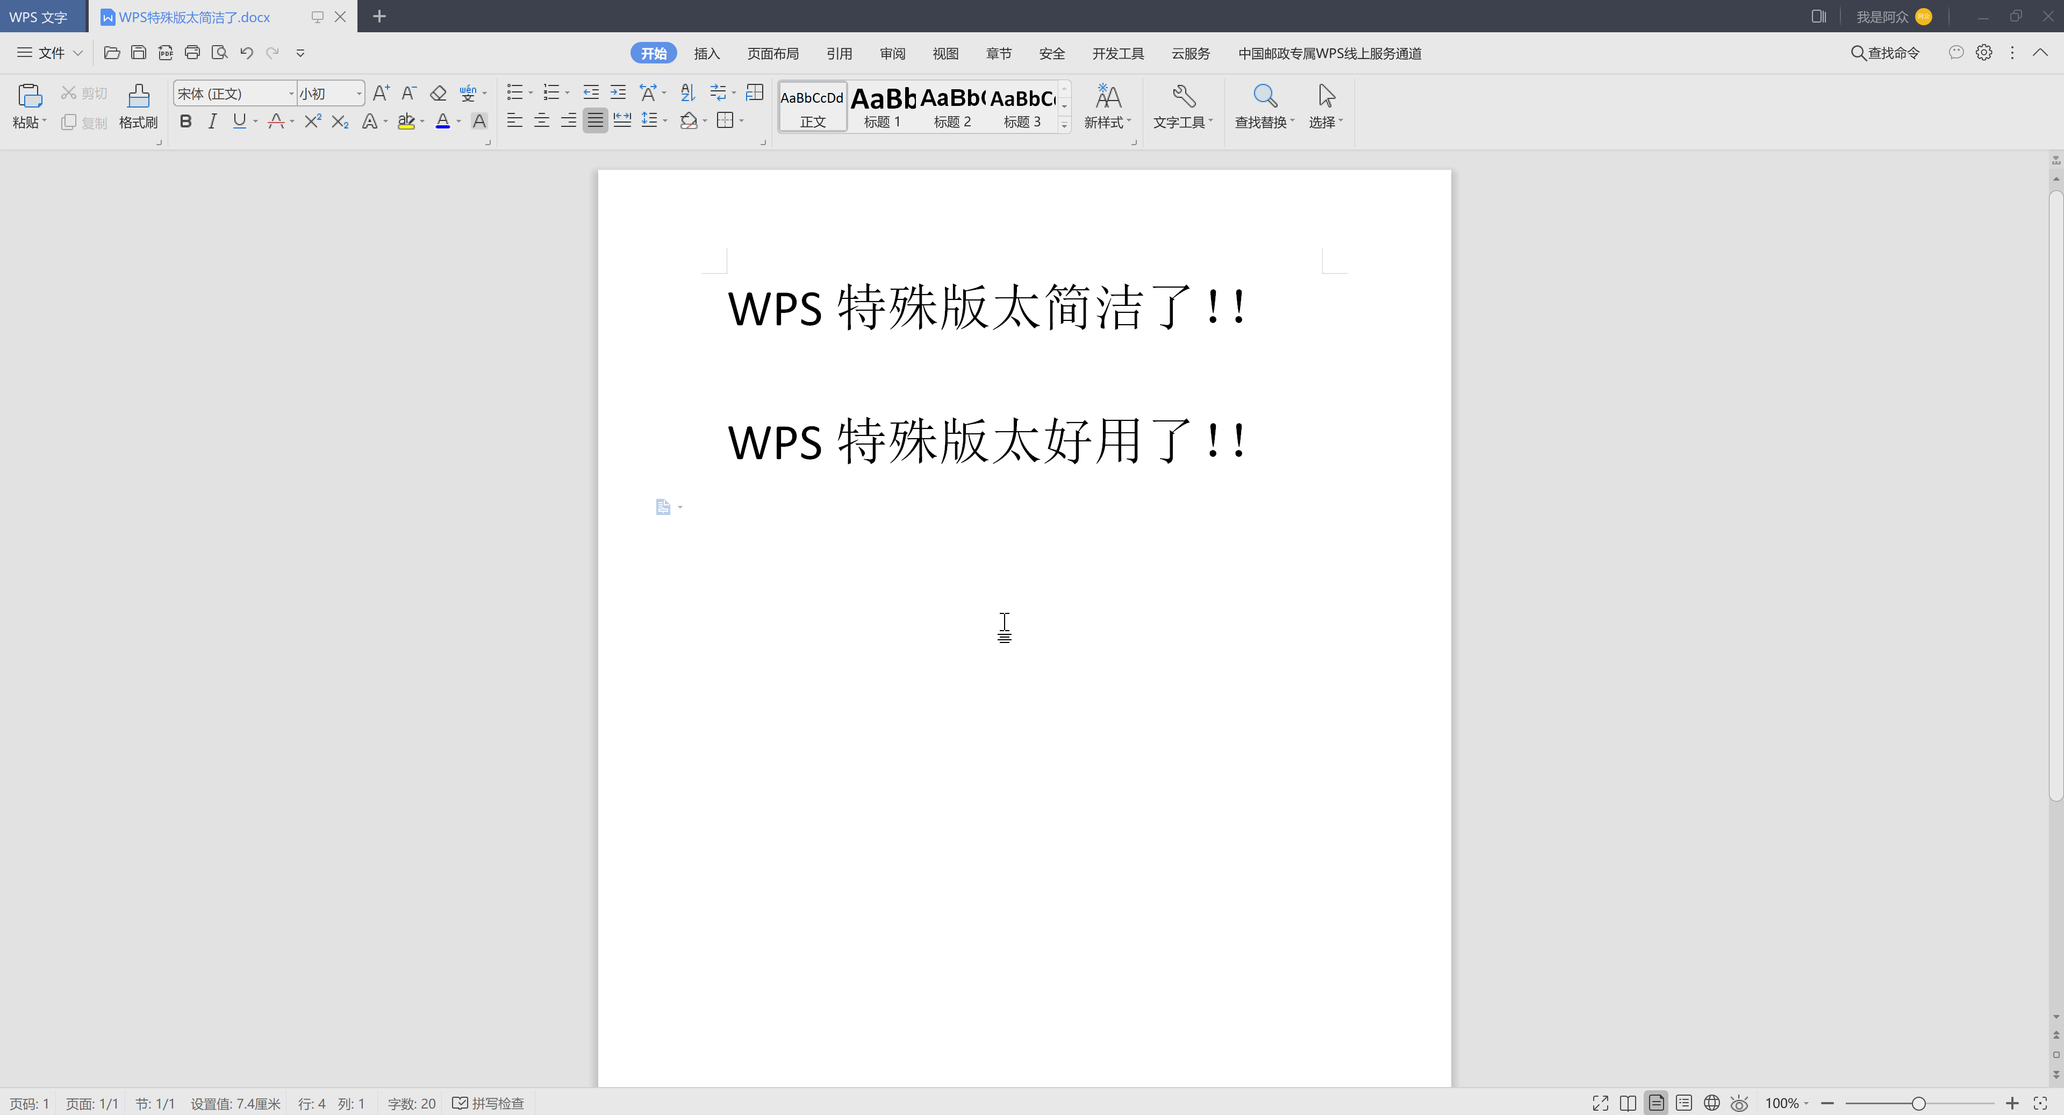2064x1115 pixels.
Task: Switch to full screen view icon in status bar
Action: pyautogui.click(x=1600, y=1103)
